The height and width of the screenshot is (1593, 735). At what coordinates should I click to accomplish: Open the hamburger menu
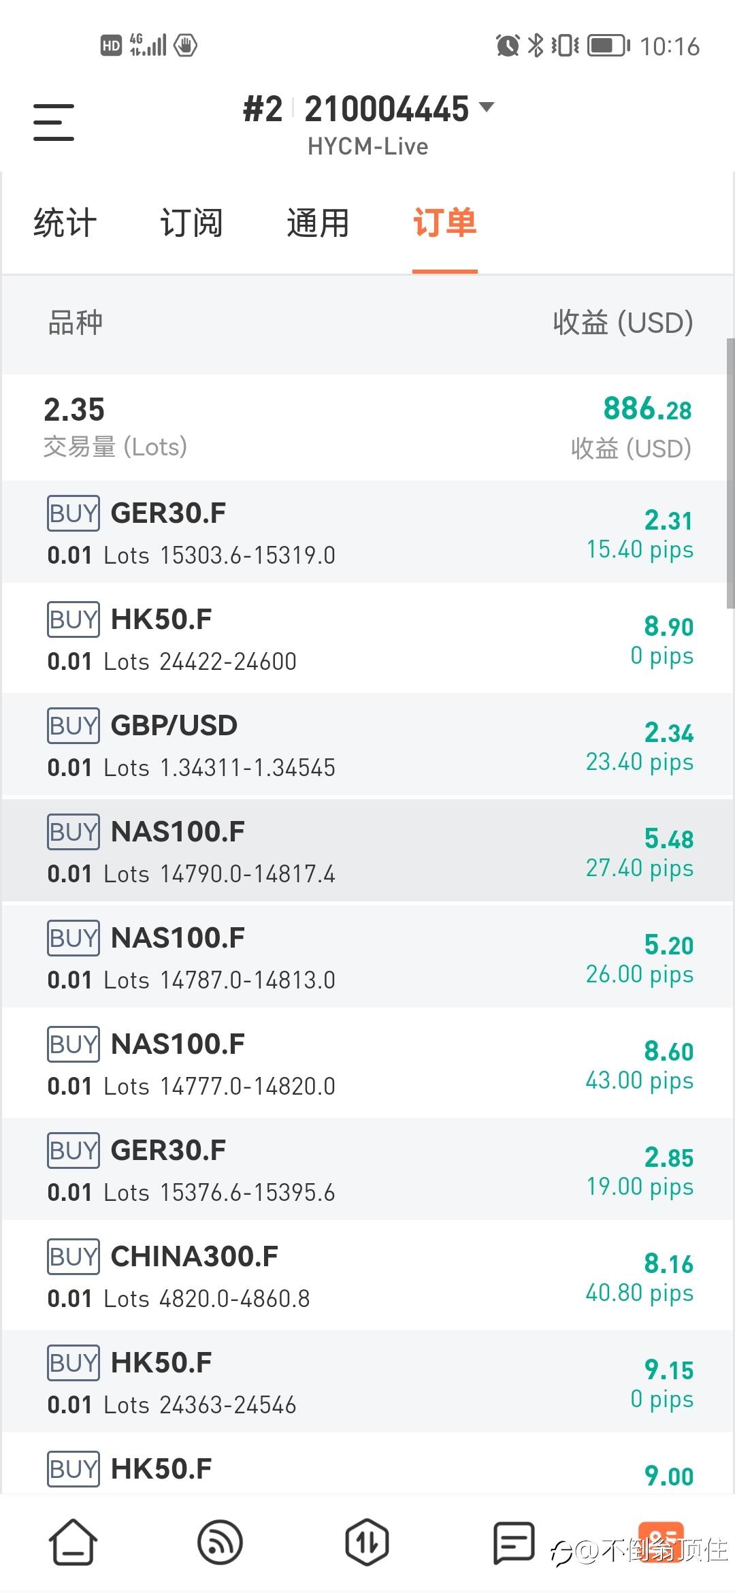pyautogui.click(x=54, y=123)
